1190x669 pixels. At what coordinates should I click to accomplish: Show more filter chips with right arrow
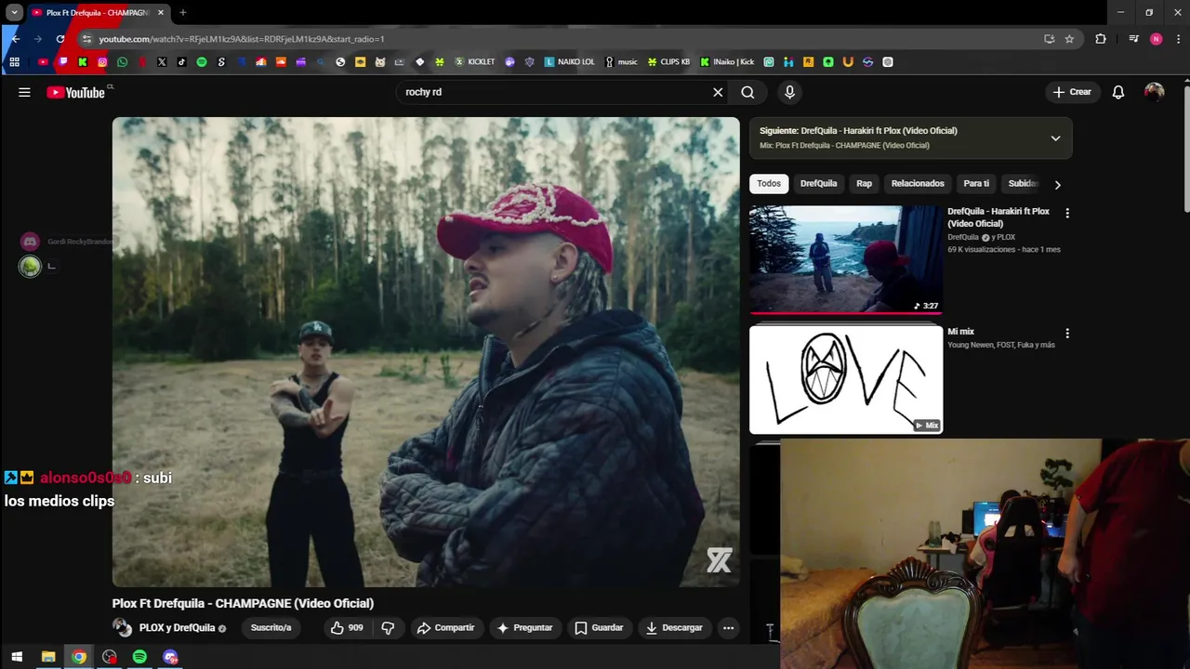[1057, 184]
